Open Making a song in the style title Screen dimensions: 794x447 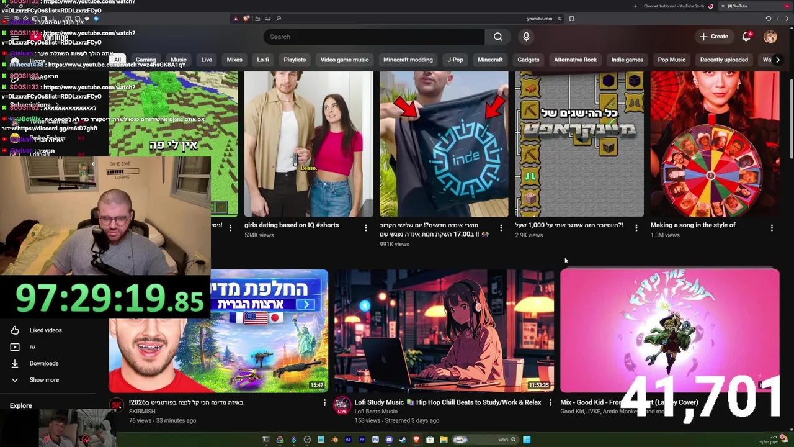[693, 225]
